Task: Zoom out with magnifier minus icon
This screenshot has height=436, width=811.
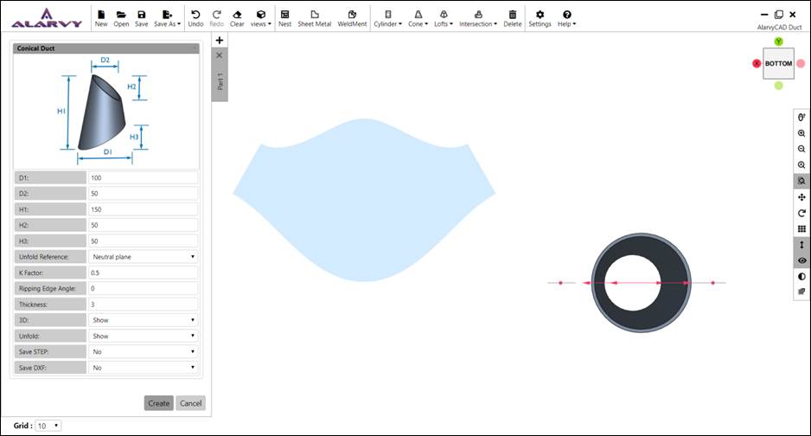Action: pos(801,149)
